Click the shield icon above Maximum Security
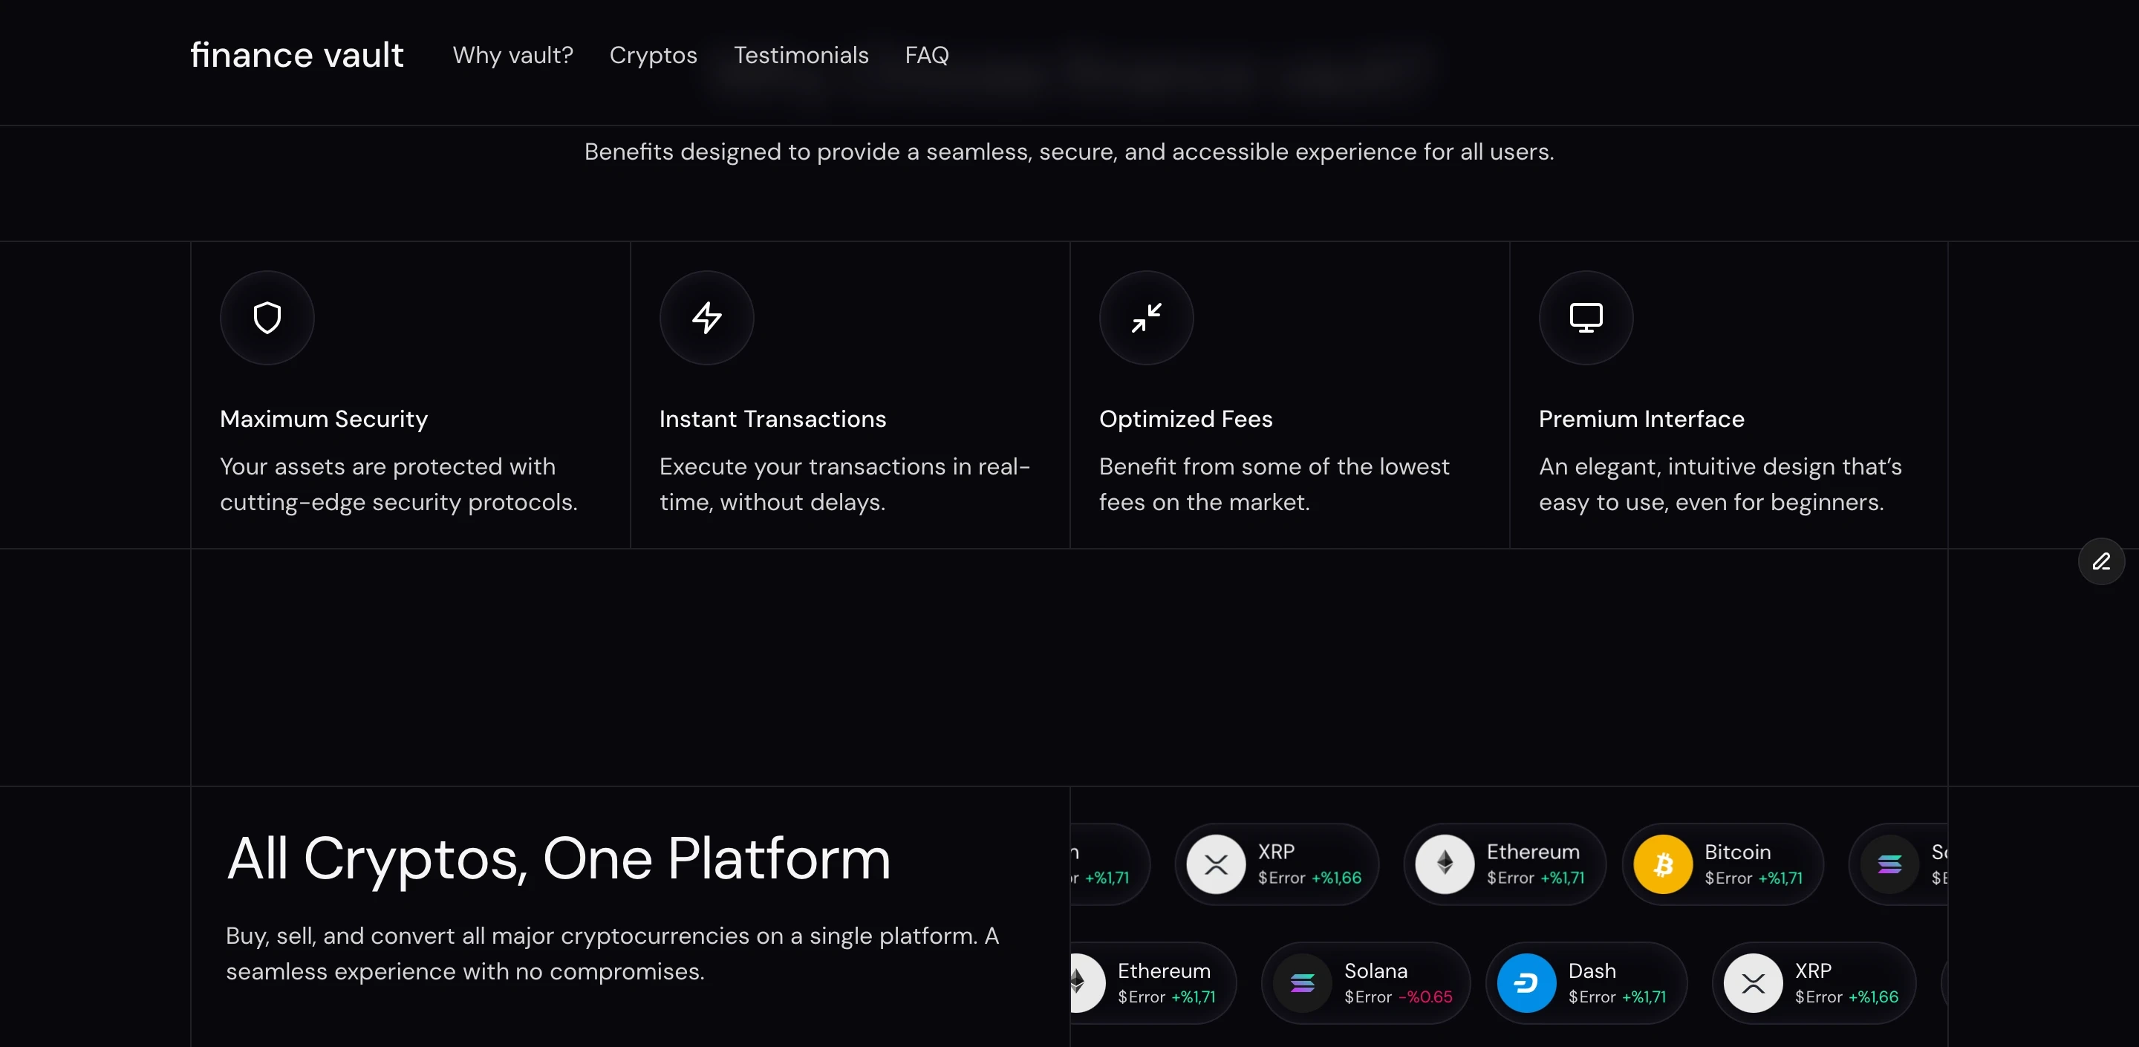 [267, 317]
